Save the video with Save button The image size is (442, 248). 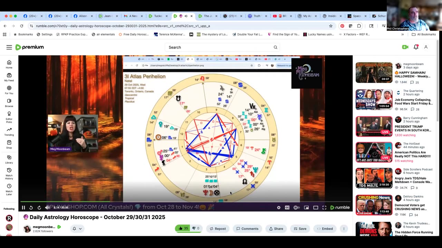pyautogui.click(x=300, y=228)
